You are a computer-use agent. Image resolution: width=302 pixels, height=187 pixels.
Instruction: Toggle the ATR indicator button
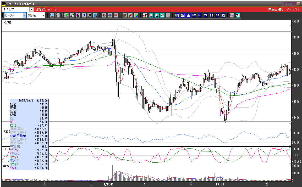pyautogui.click(x=206, y=15)
